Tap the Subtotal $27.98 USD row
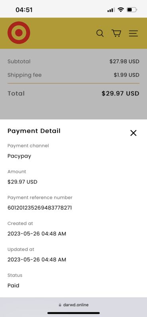This screenshot has width=147, height=317. 73,61
